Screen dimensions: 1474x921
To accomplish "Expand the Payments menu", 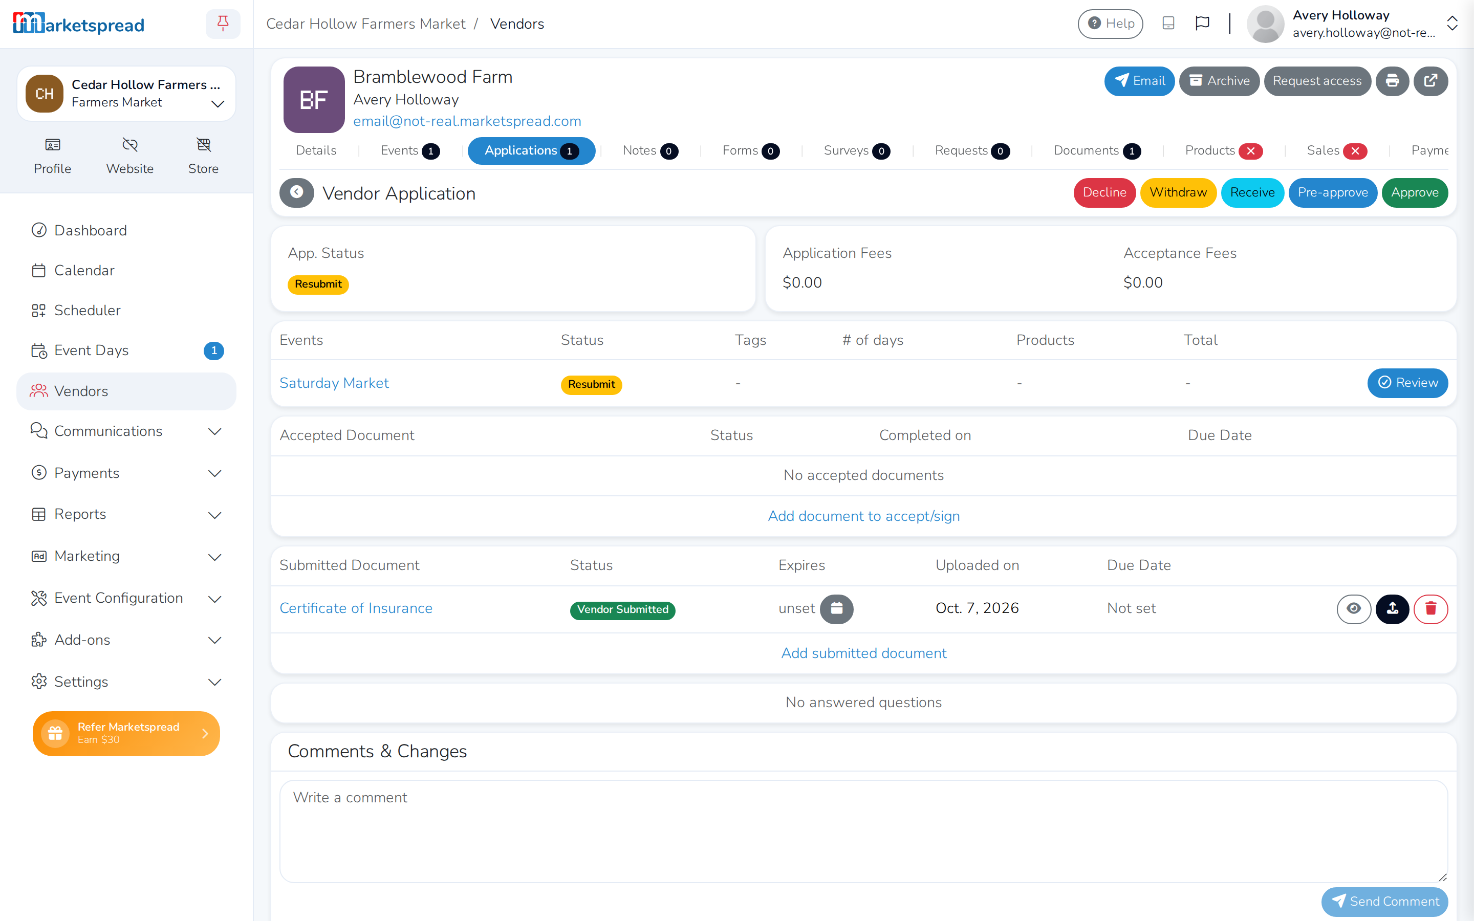I will (x=126, y=473).
